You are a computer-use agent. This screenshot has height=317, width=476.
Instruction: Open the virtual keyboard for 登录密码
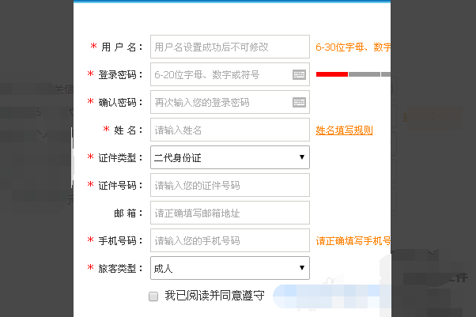(299, 75)
